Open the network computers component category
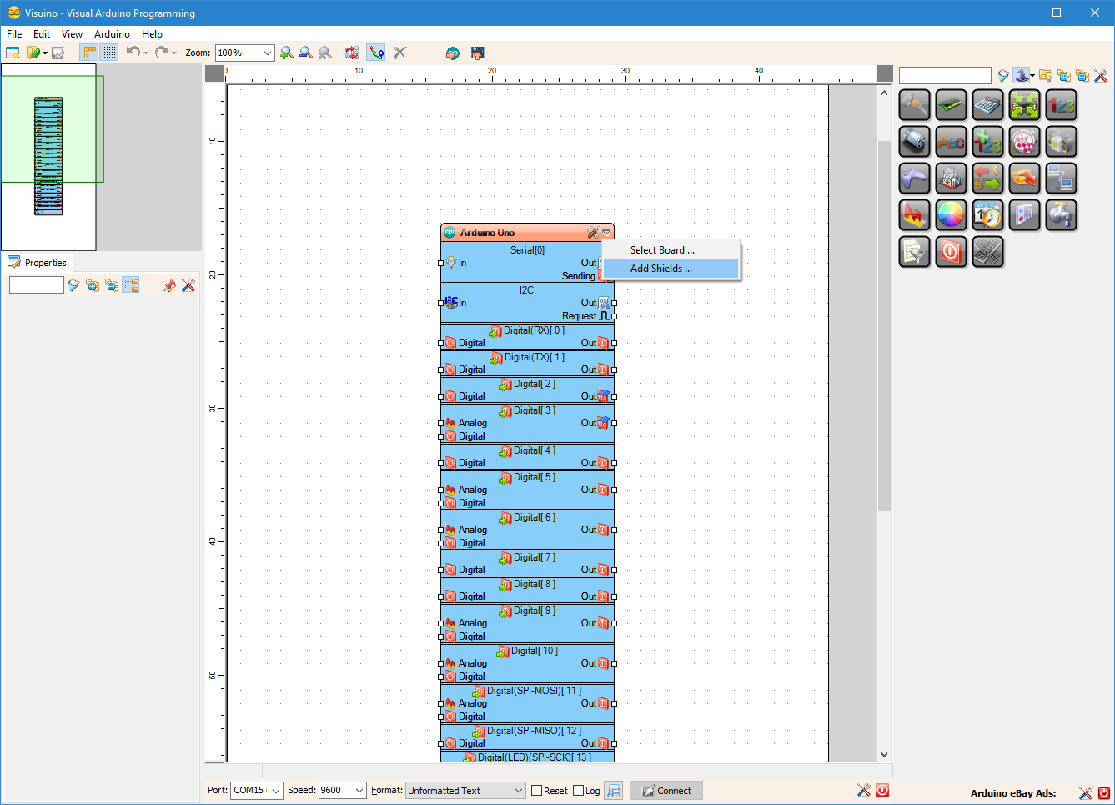This screenshot has width=1115, height=805. pos(1062,179)
